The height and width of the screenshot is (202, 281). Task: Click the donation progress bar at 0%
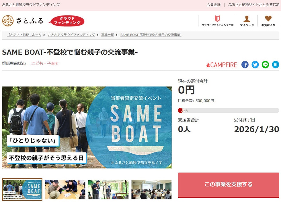point(228,110)
